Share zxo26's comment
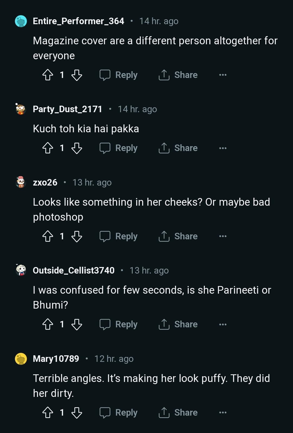This screenshot has height=433, width=293. coord(178,236)
